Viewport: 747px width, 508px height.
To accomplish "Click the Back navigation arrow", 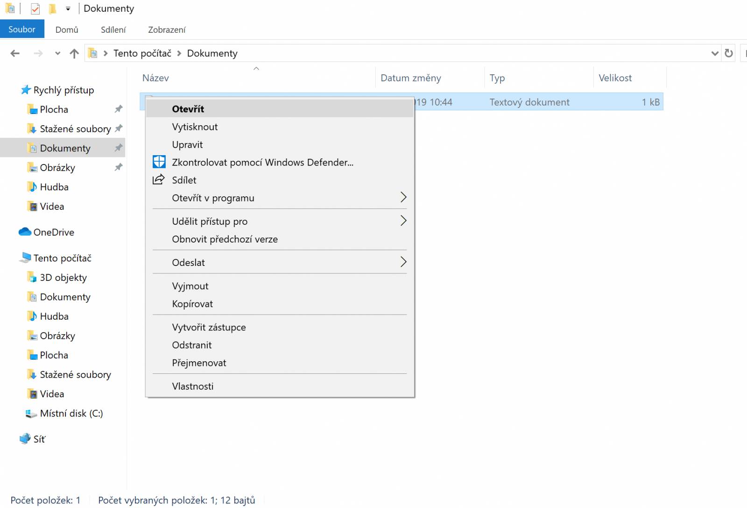I will point(15,53).
